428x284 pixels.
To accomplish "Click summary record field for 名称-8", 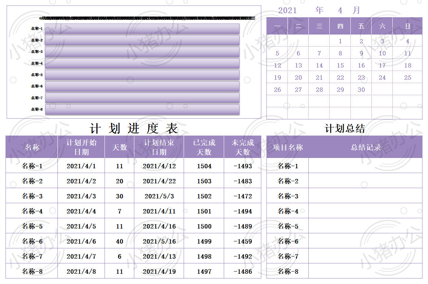I will click(x=365, y=272).
